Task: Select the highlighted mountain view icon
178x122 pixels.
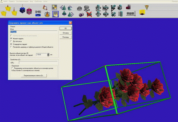Action: [x=55, y=14]
